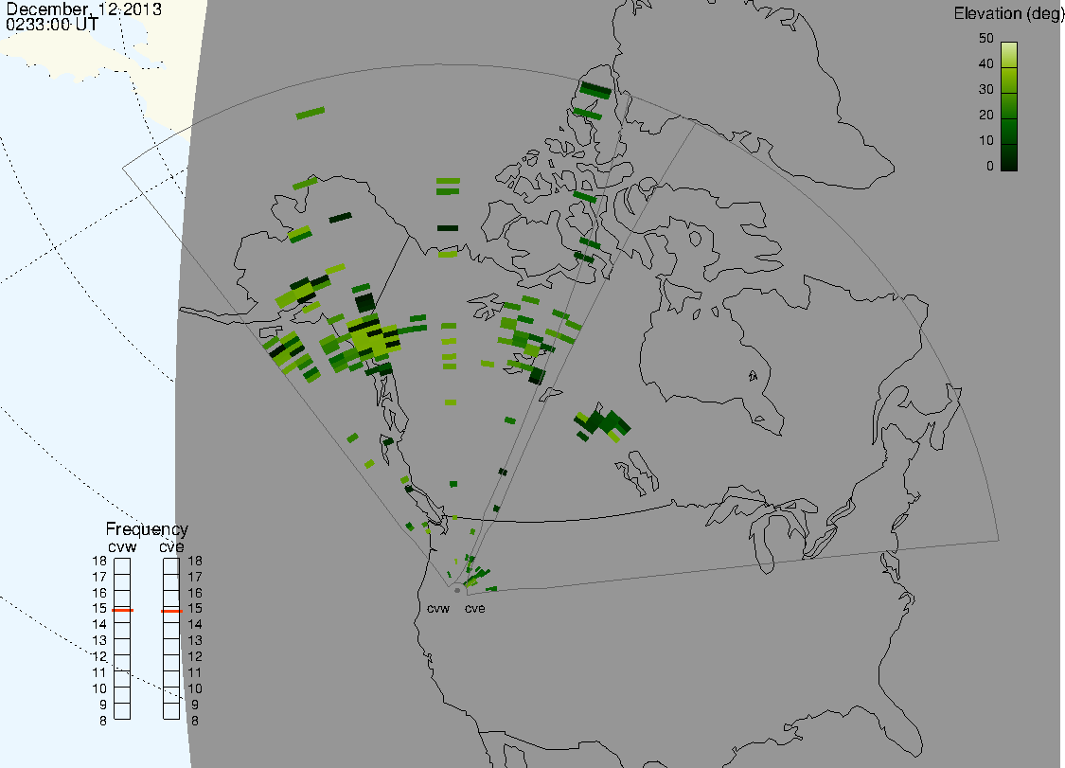Click the 0 label on the elevation scale
Screen dimensions: 1065x768
pos(989,167)
